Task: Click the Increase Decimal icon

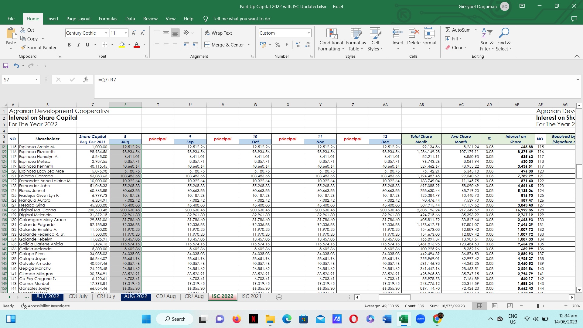Action: [298, 45]
